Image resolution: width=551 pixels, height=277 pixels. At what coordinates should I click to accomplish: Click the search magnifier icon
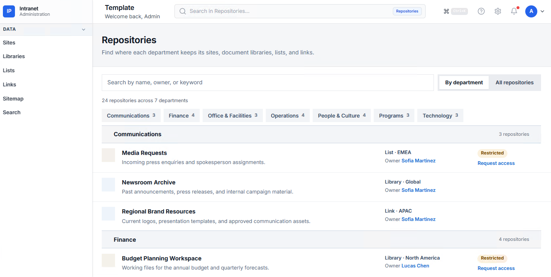182,11
